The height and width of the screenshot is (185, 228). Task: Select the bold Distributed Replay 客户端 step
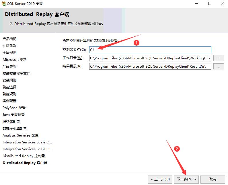click(x=25, y=163)
